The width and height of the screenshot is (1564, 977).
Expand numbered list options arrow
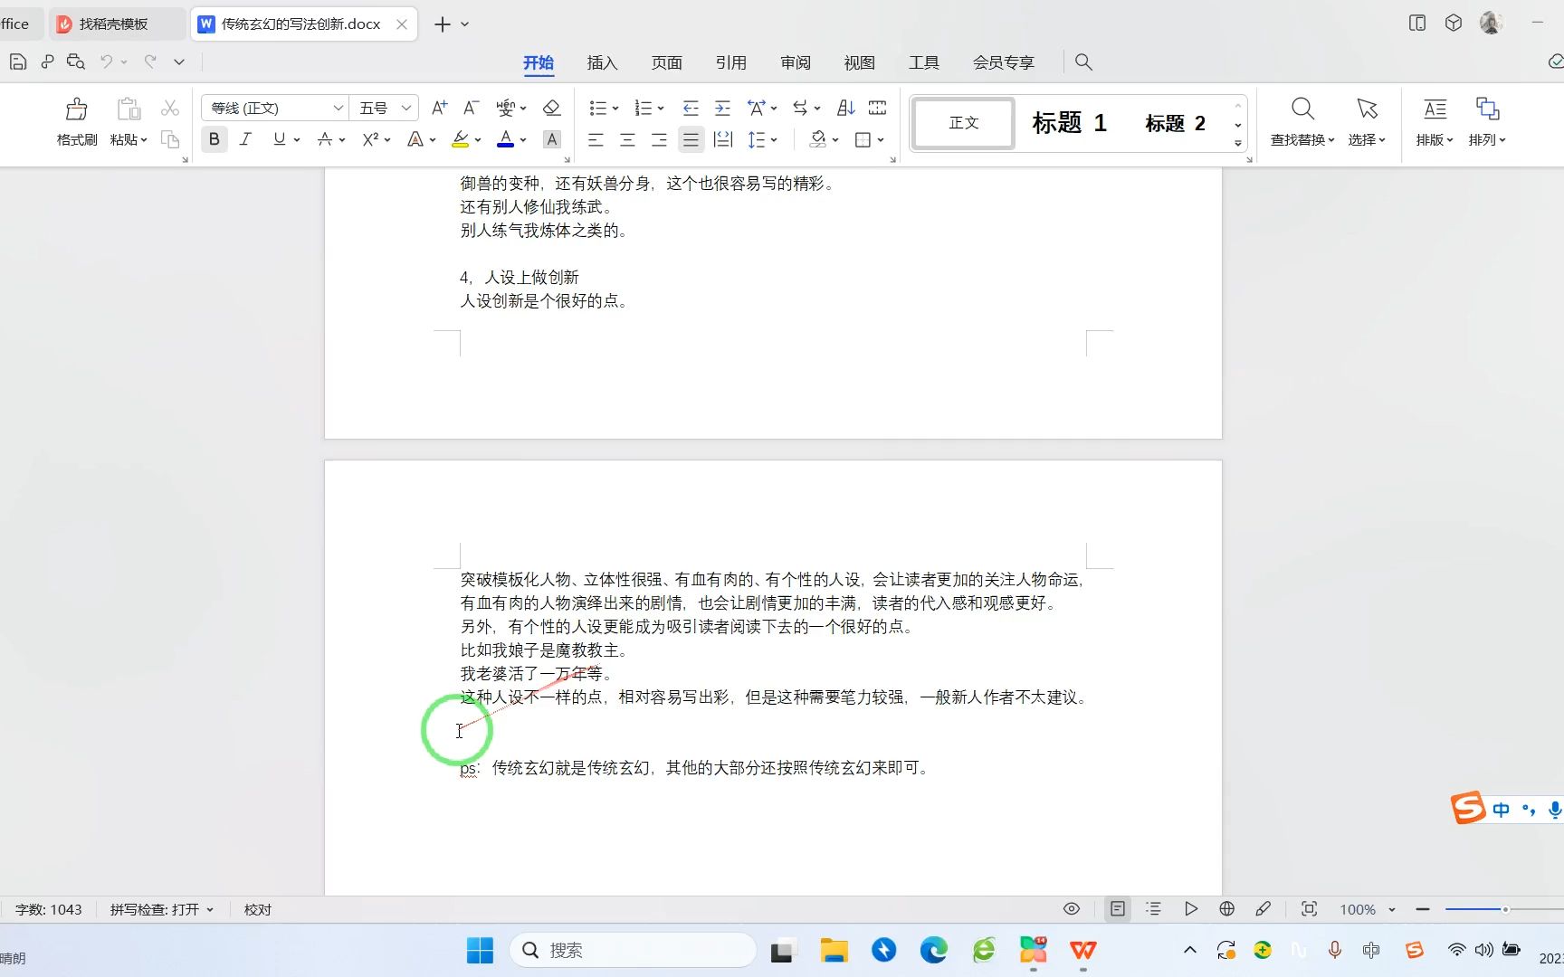(x=661, y=109)
